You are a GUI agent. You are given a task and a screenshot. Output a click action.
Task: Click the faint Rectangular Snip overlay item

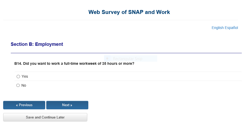127,59
